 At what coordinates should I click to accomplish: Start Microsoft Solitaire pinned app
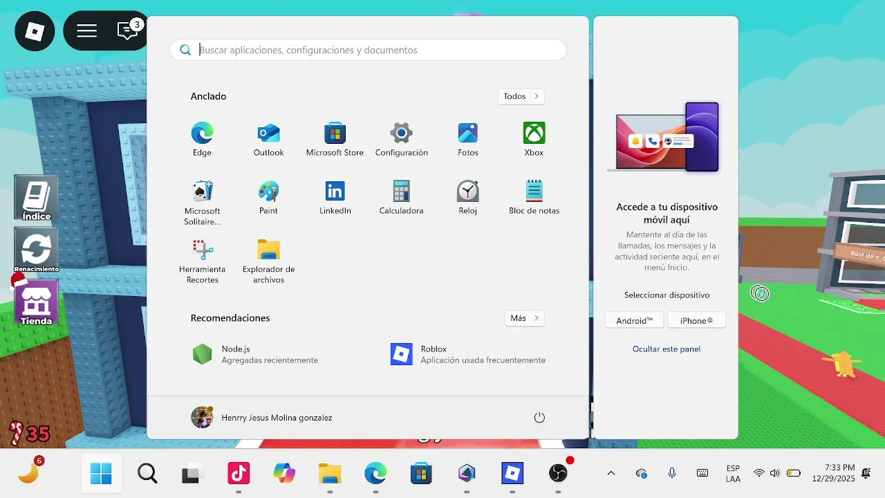coord(202,203)
